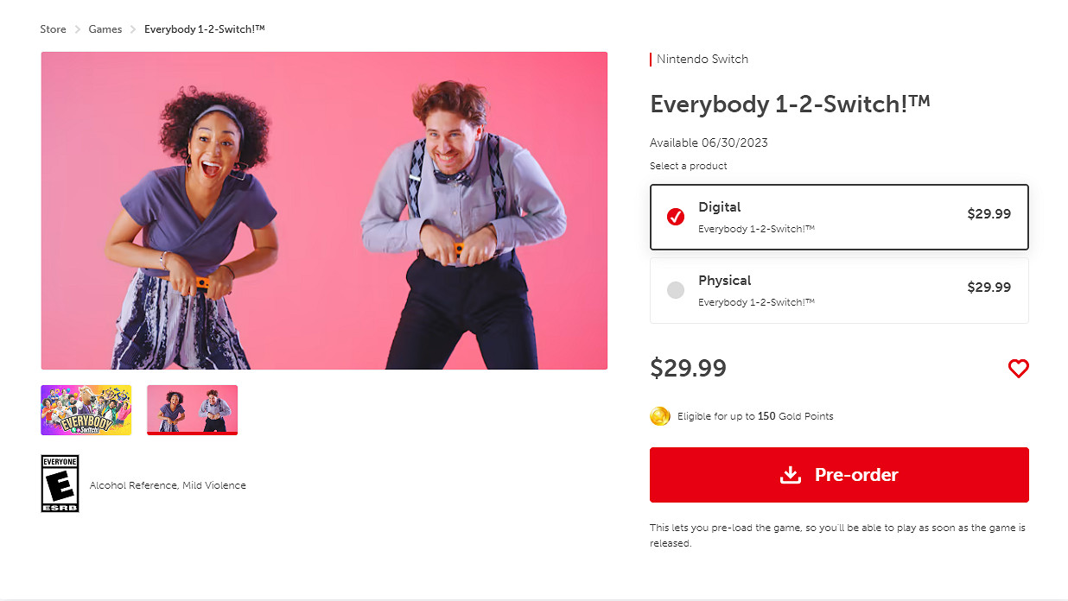Click the main hero image of players
This screenshot has height=601, width=1068.
[x=324, y=211]
